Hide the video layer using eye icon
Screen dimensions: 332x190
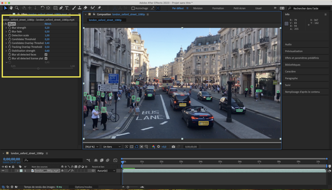[3, 171]
